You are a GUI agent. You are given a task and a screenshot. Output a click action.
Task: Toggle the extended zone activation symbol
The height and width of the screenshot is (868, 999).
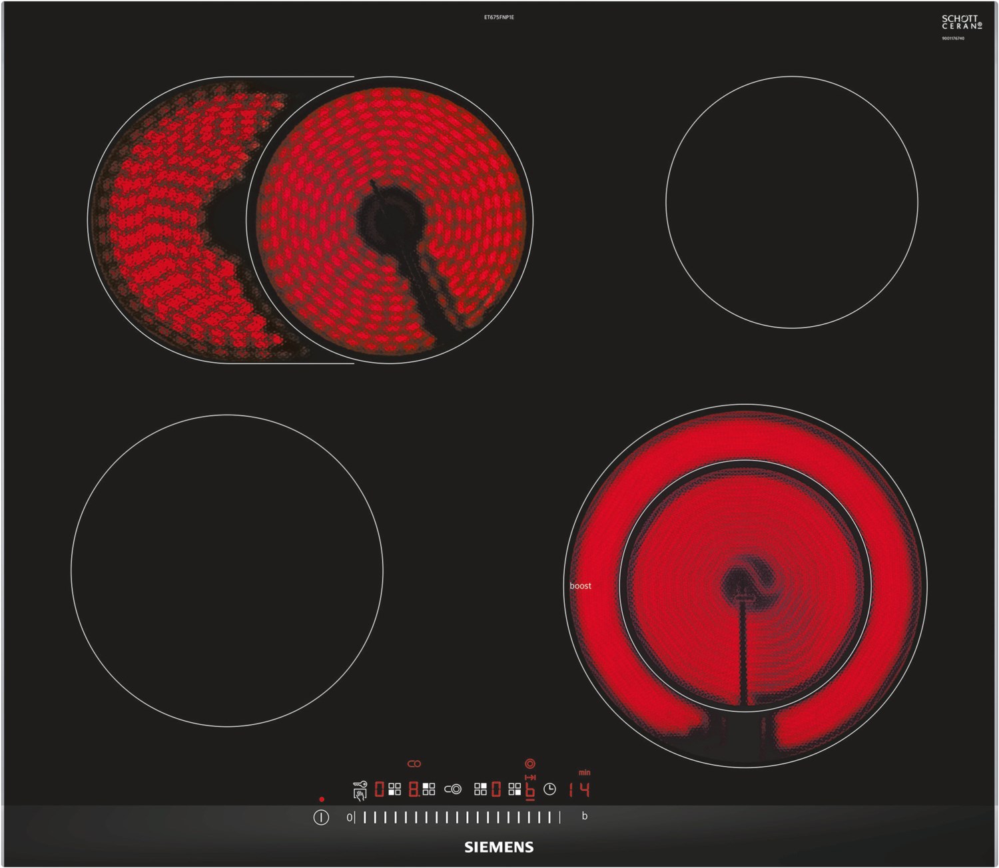pos(453,789)
